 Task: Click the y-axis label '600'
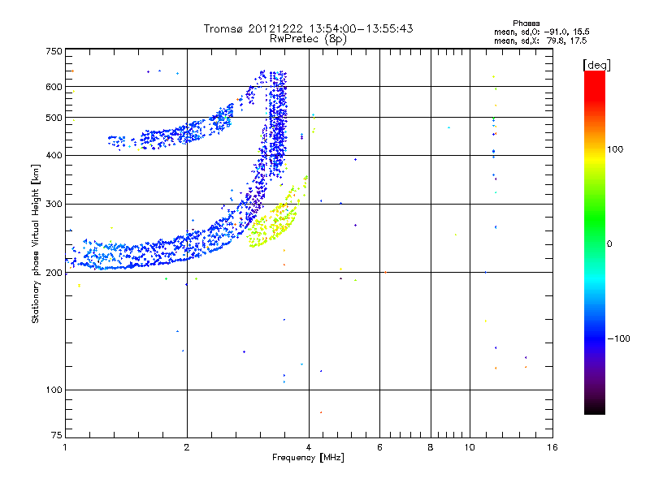click(54, 87)
